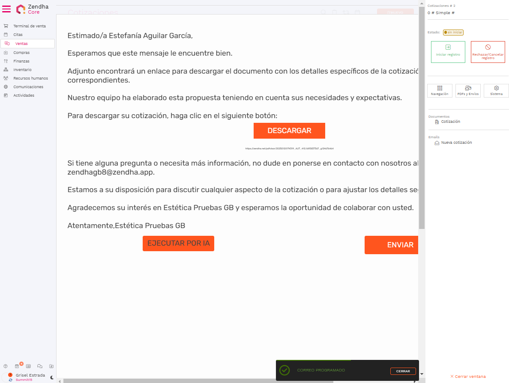Click the help question mark icon

(6, 366)
